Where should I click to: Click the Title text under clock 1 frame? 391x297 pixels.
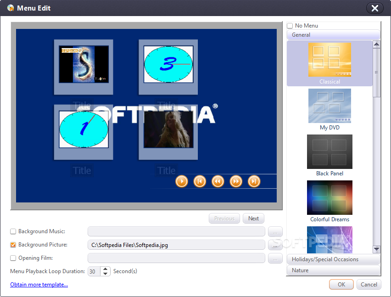click(x=82, y=171)
